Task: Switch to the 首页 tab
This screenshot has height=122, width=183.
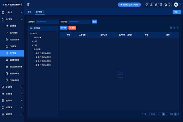Action: tap(30, 12)
